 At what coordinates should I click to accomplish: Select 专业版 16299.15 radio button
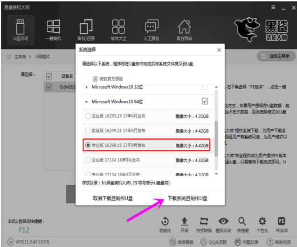[x=88, y=145]
